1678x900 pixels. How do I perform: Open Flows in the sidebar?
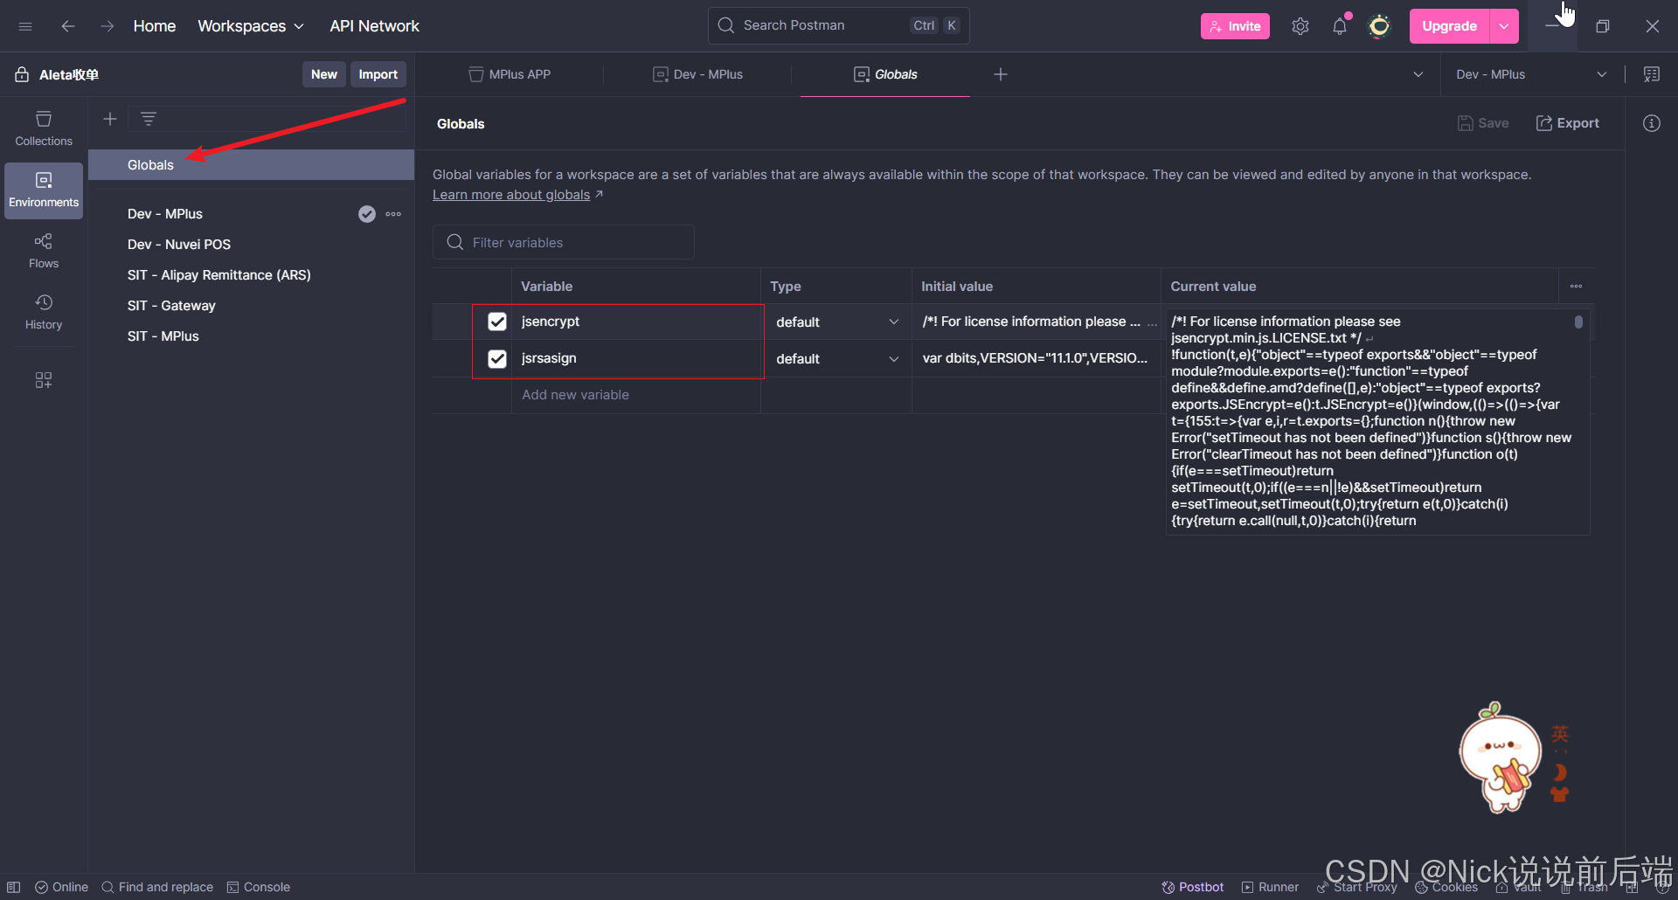(44, 251)
